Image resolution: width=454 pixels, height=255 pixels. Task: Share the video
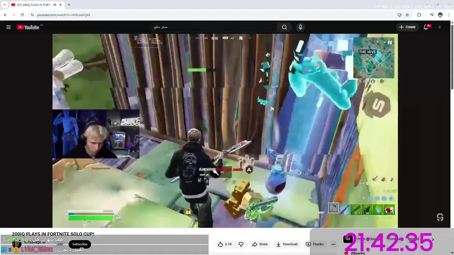[x=260, y=244]
